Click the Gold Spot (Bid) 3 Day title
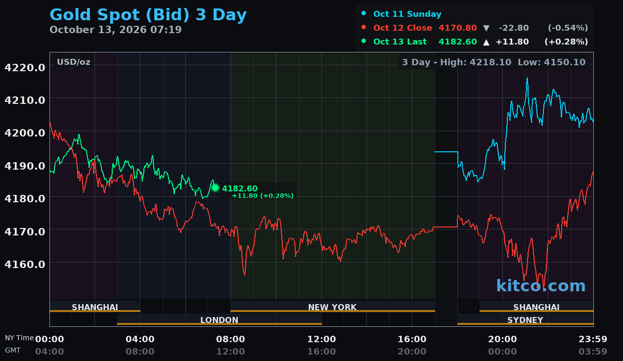The width and height of the screenshot is (623, 361). tap(148, 15)
